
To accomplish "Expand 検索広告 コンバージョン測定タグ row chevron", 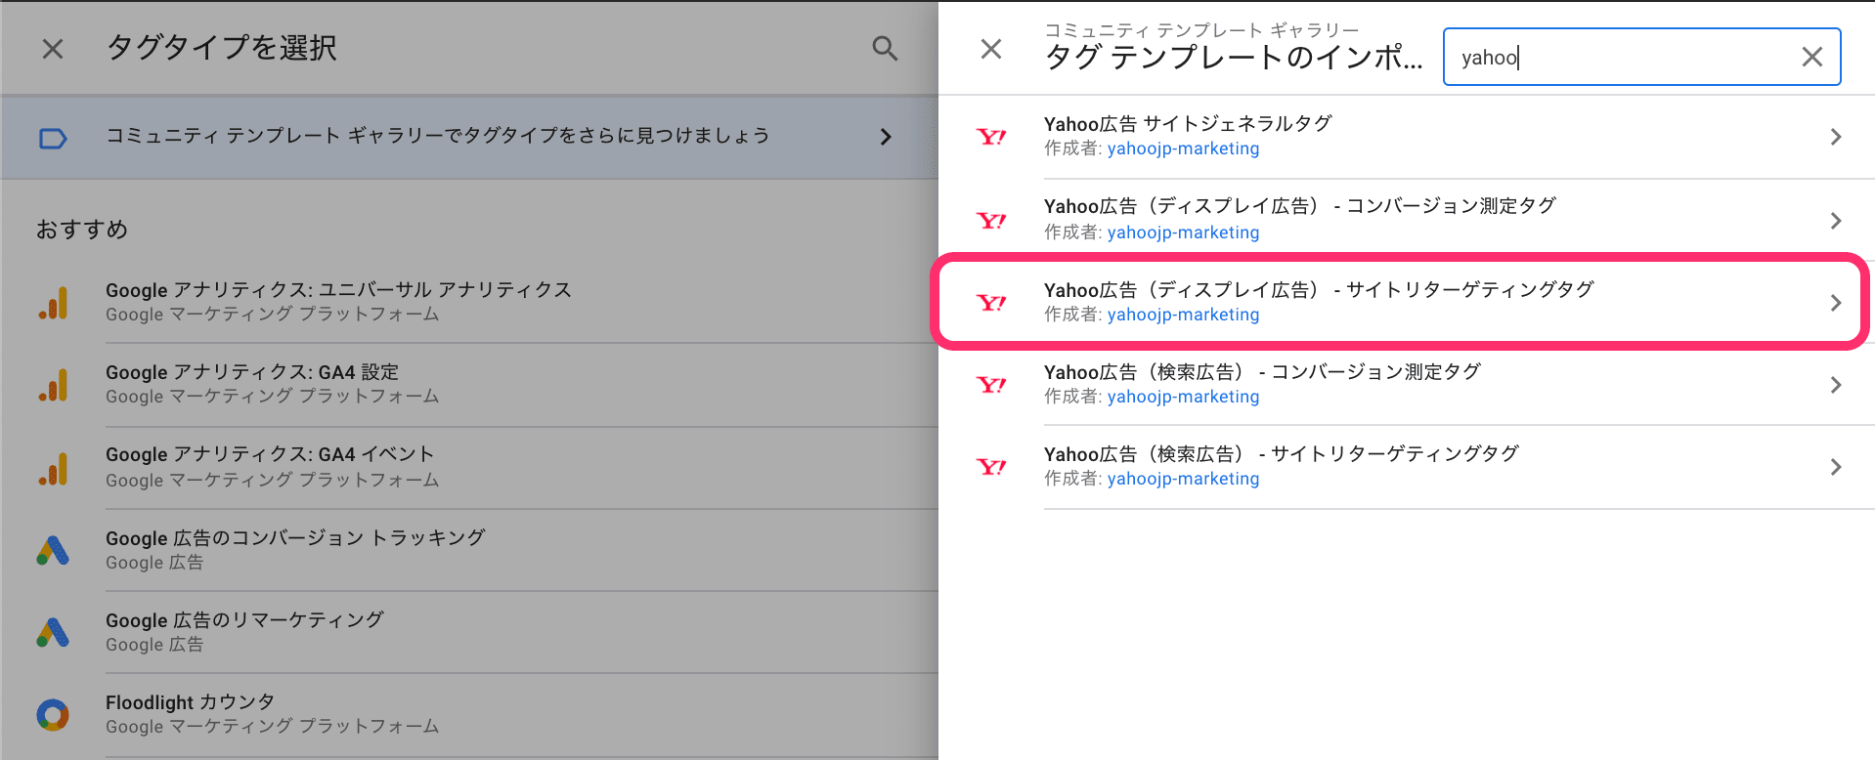I will 1836,385.
